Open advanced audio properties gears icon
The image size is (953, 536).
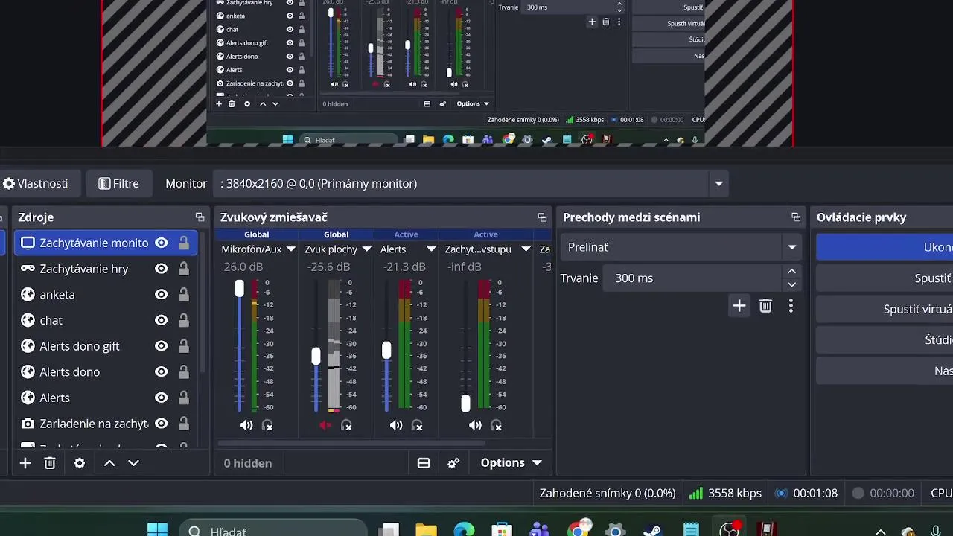[x=453, y=463]
